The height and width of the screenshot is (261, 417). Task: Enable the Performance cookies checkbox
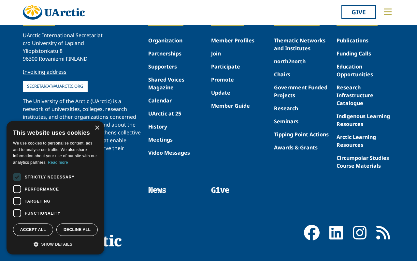click(x=17, y=189)
